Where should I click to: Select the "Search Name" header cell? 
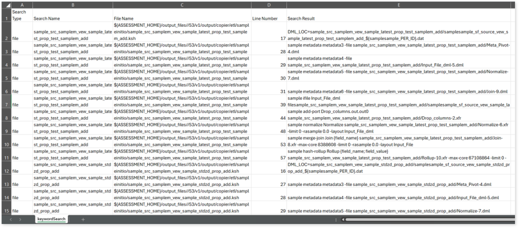(x=73, y=19)
